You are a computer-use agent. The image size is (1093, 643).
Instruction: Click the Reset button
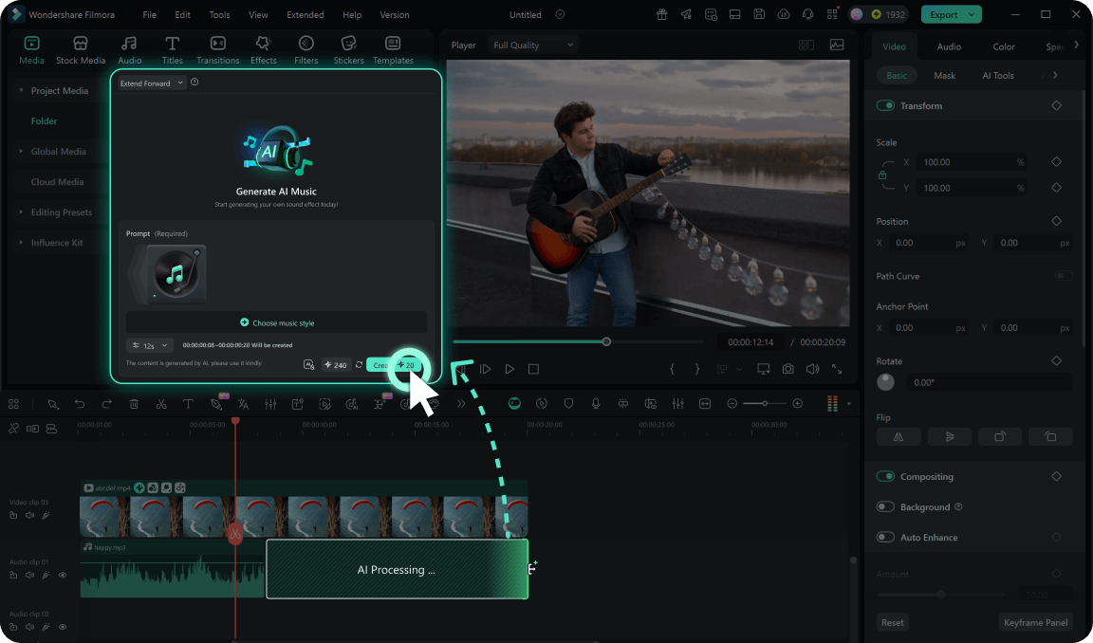coord(892,623)
